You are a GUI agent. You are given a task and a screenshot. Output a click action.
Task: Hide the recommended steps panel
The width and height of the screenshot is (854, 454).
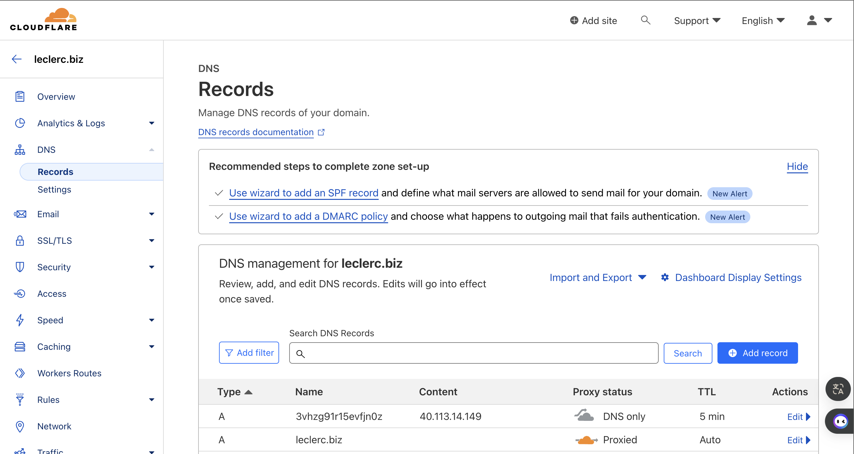pyautogui.click(x=797, y=166)
